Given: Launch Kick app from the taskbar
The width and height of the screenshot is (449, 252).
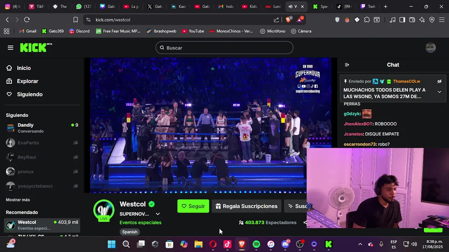Looking at the screenshot, I should (329, 244).
